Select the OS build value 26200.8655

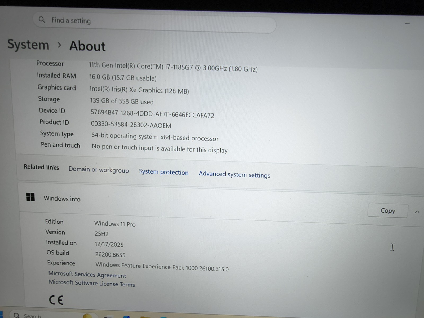pyautogui.click(x=110, y=255)
